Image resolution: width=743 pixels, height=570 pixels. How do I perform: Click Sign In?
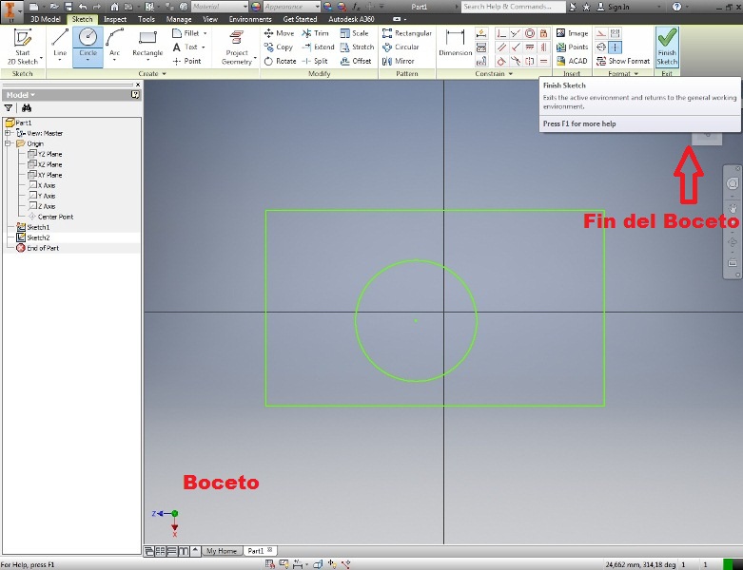(614, 7)
